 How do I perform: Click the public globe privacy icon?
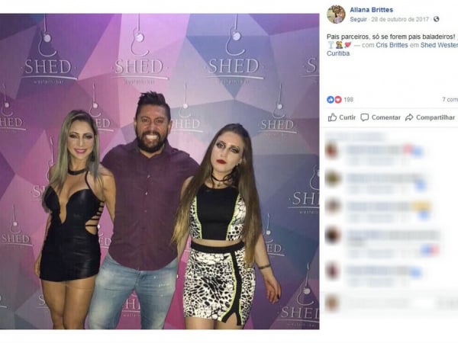436,19
